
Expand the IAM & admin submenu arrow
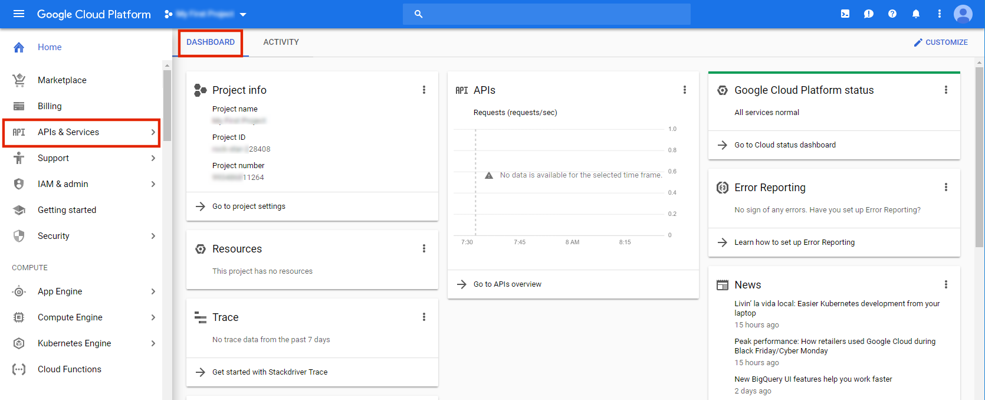click(153, 184)
